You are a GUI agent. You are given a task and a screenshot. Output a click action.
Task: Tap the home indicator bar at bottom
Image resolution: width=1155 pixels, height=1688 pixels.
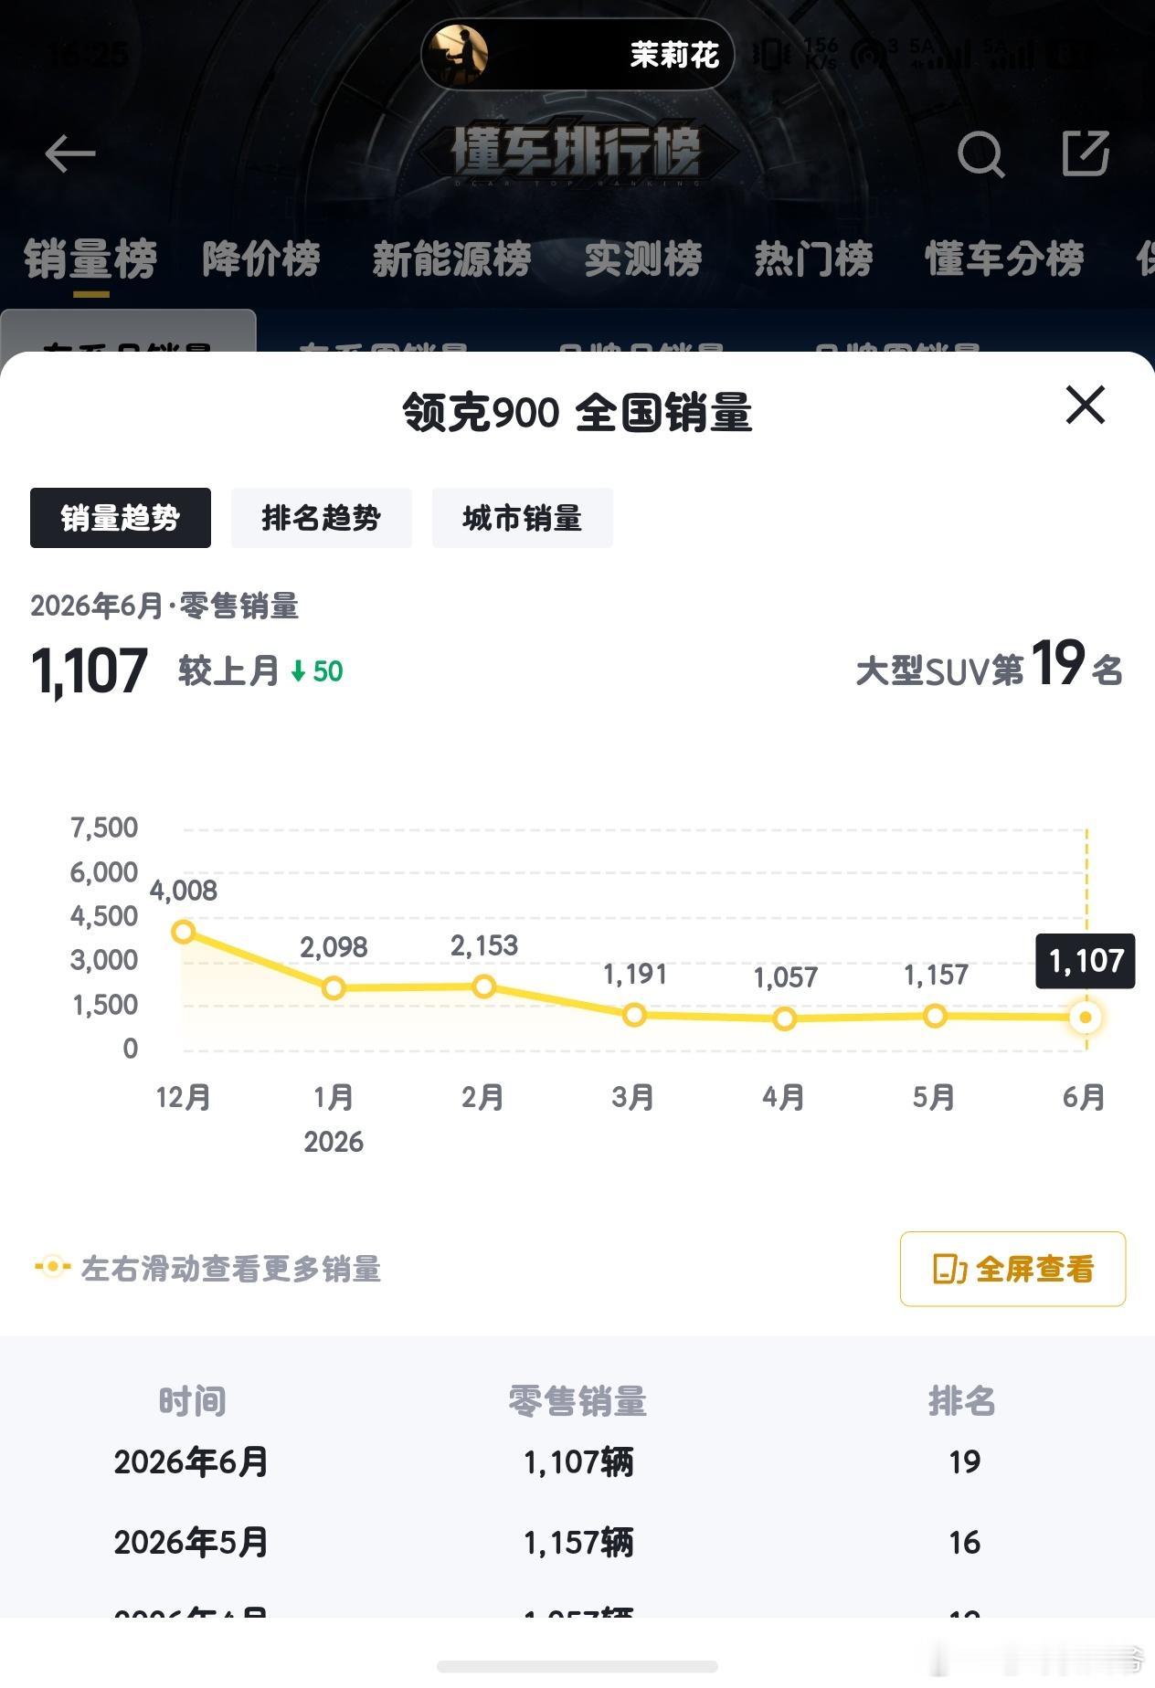[577, 1666]
